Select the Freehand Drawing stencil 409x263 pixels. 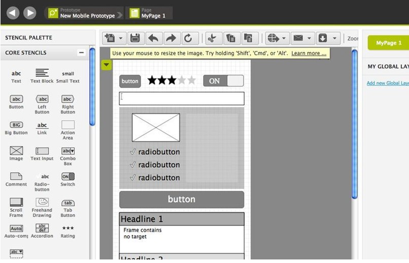pyautogui.click(x=42, y=205)
